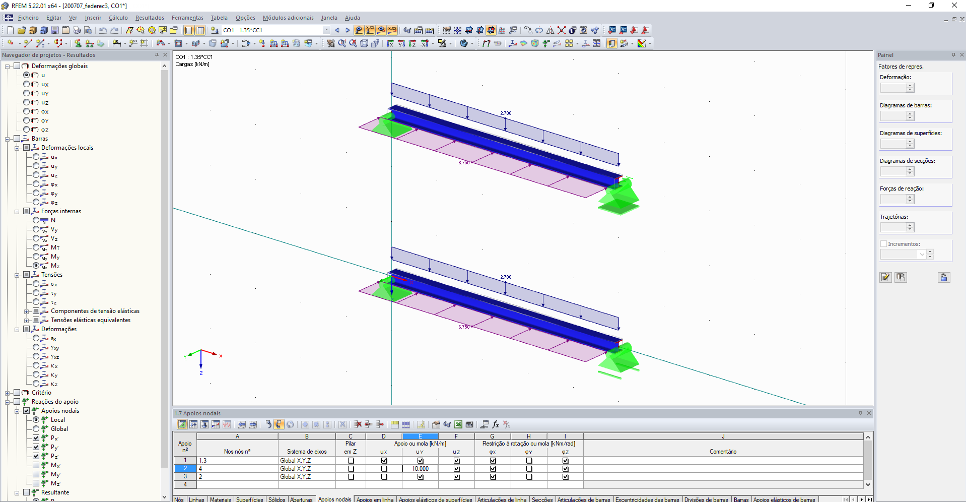Click the Deformação factor spinner in Painel
Screen dimensions: 966x502
tap(910, 88)
